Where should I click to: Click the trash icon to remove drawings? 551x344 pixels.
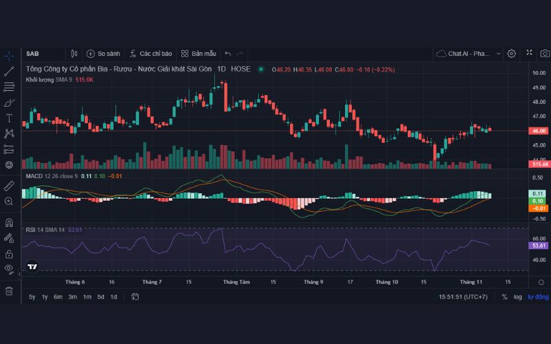click(x=9, y=291)
